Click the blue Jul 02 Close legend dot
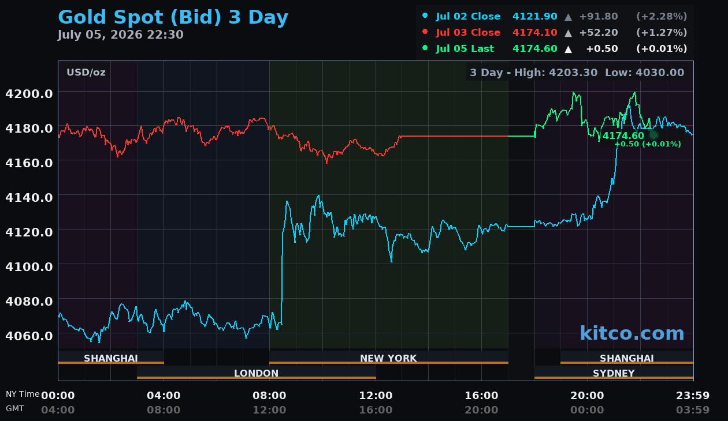The height and width of the screenshot is (421, 728). tap(425, 16)
